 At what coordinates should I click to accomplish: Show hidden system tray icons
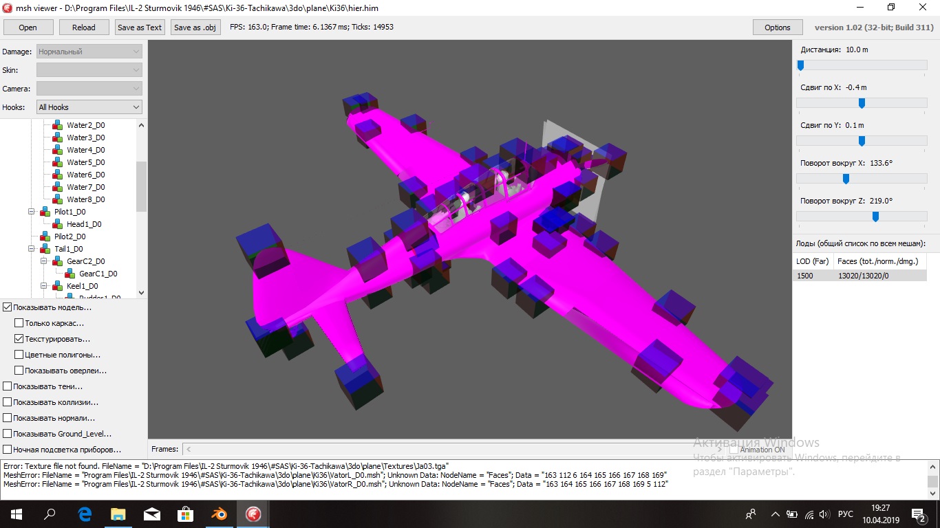tap(776, 514)
